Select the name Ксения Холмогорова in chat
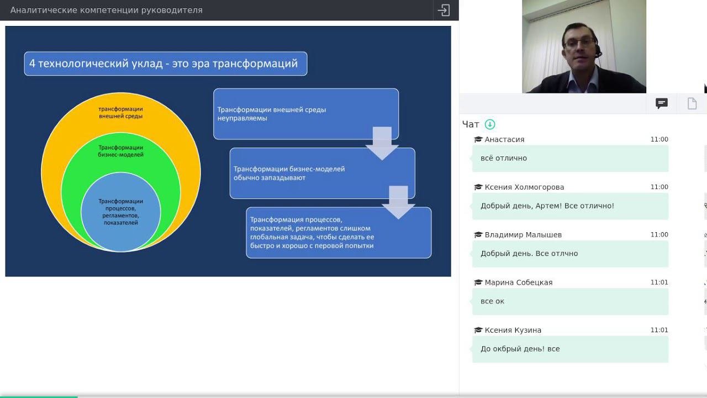The image size is (707, 398). coord(524,187)
